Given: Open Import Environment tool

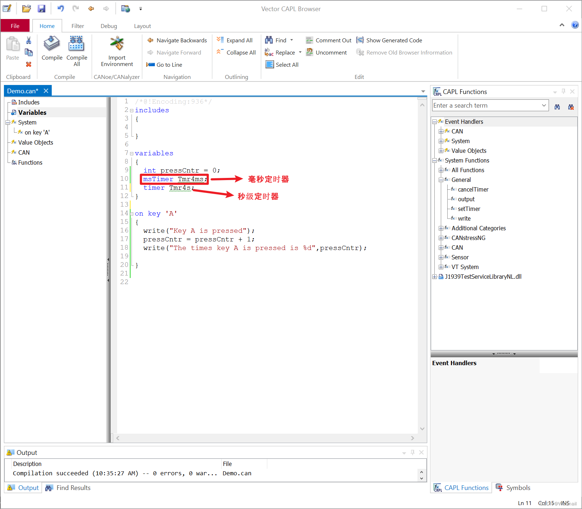Looking at the screenshot, I should point(117,51).
